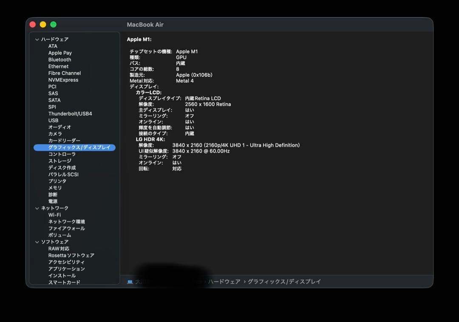The height and width of the screenshot is (322, 459).
Task: Click the resolution value 2560 x 1600 Retina
Action: (x=208, y=104)
